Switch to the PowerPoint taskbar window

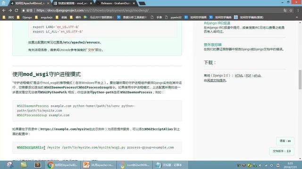coord(99,165)
